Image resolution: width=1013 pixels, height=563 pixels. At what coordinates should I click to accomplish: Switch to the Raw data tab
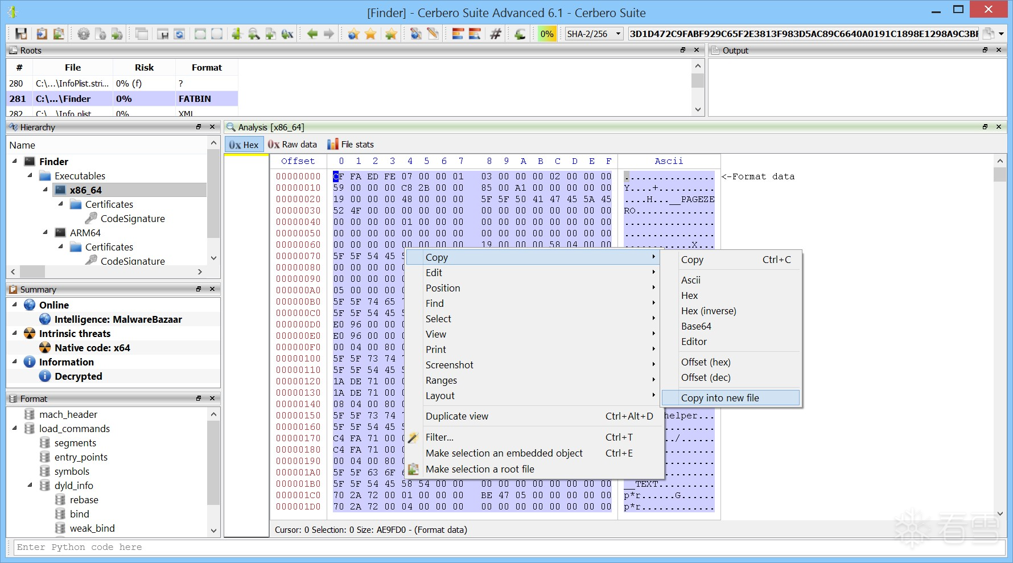point(293,145)
